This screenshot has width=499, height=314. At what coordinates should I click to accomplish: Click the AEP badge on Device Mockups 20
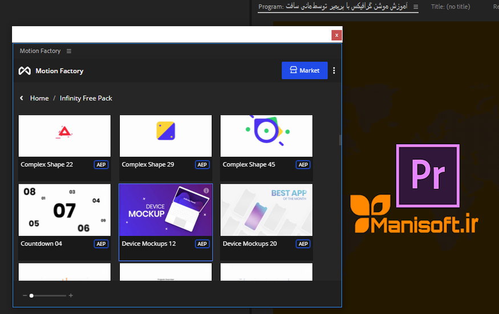tap(303, 244)
